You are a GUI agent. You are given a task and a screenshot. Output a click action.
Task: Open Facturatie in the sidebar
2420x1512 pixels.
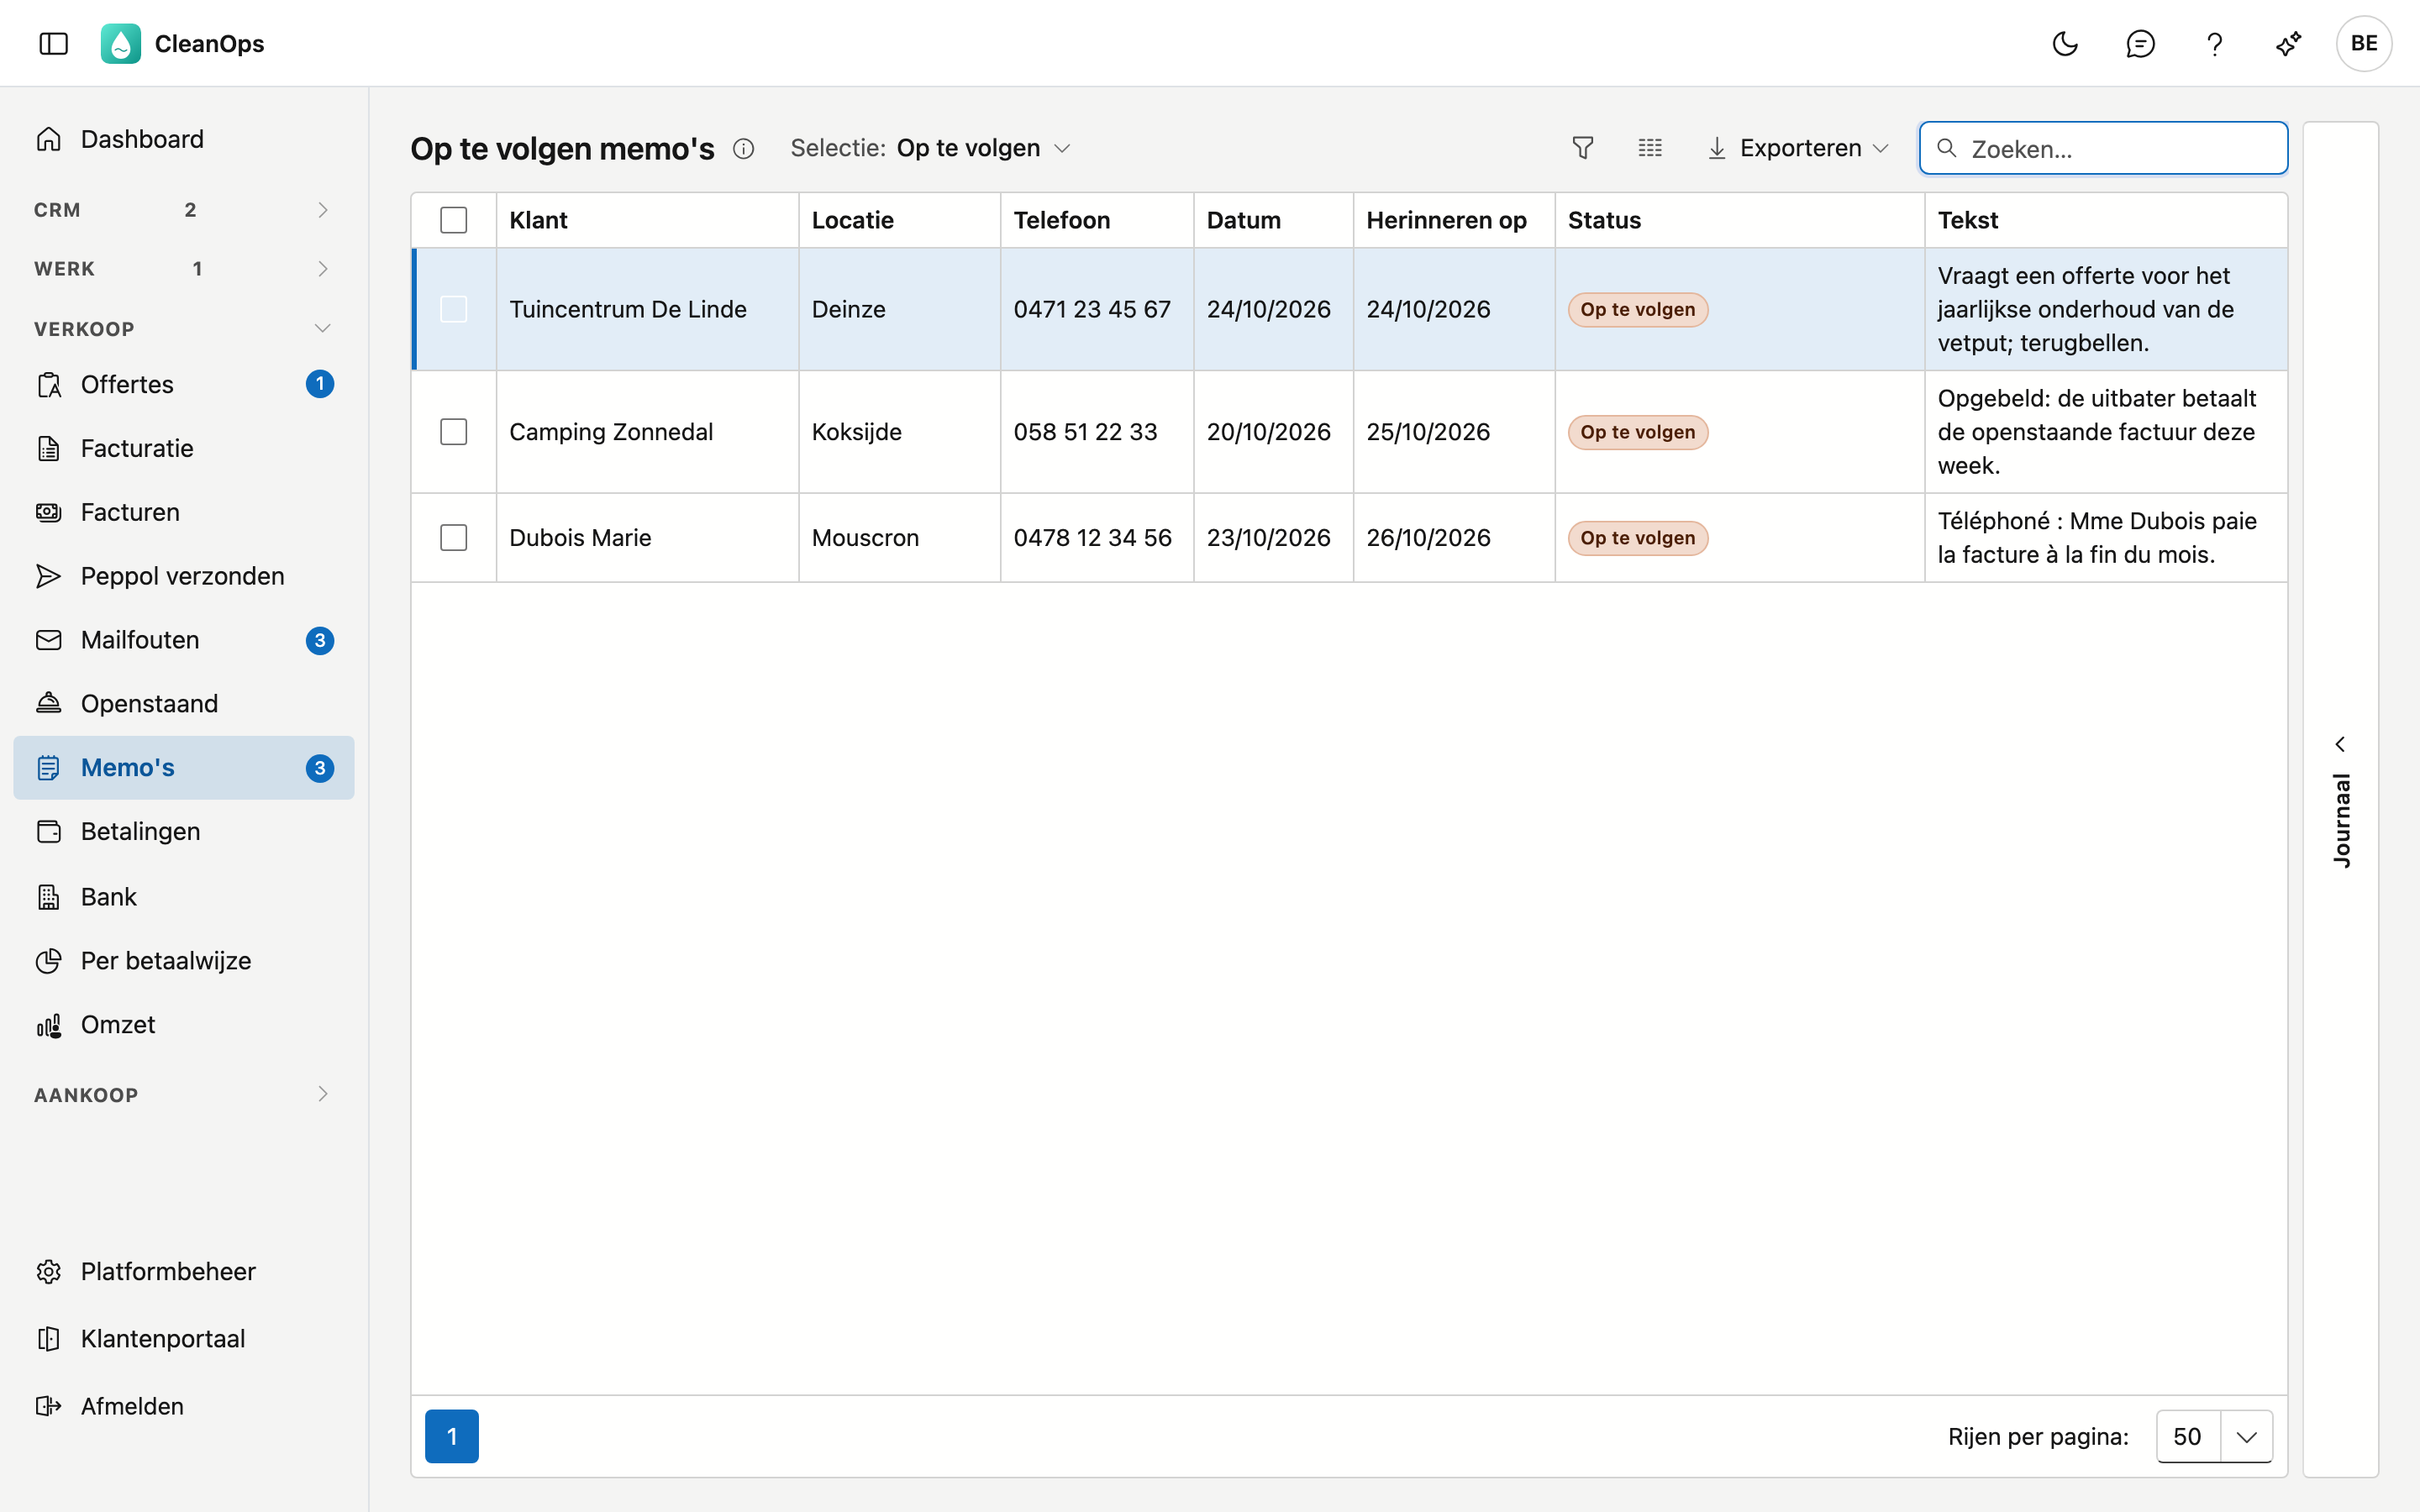[x=184, y=448]
